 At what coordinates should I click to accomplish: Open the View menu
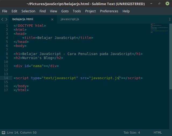pyautogui.click(x=53, y=11)
